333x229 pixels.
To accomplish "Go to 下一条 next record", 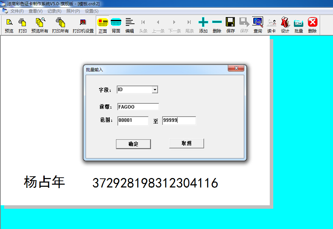I will [x=175, y=25].
